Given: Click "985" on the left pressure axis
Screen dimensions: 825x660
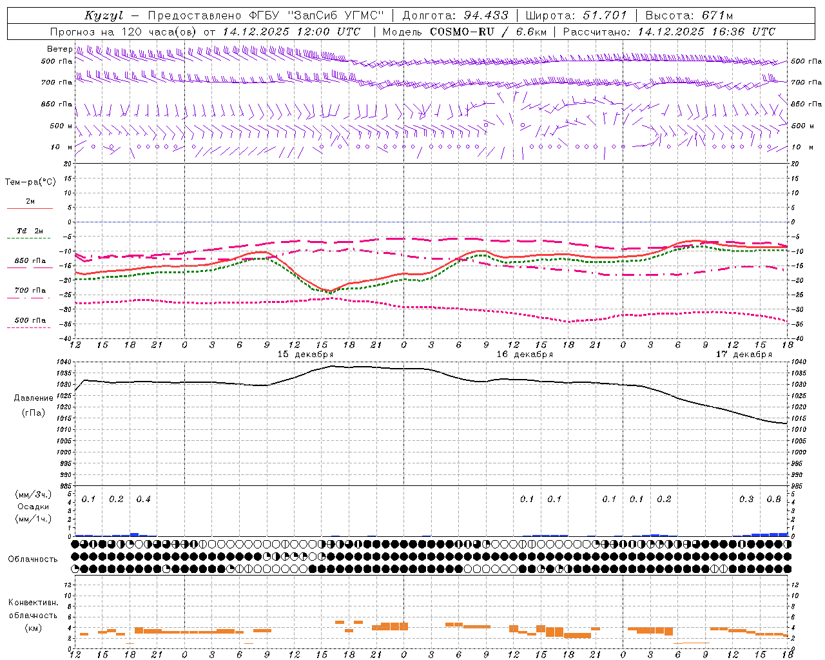Looking at the screenshot, I should point(65,486).
